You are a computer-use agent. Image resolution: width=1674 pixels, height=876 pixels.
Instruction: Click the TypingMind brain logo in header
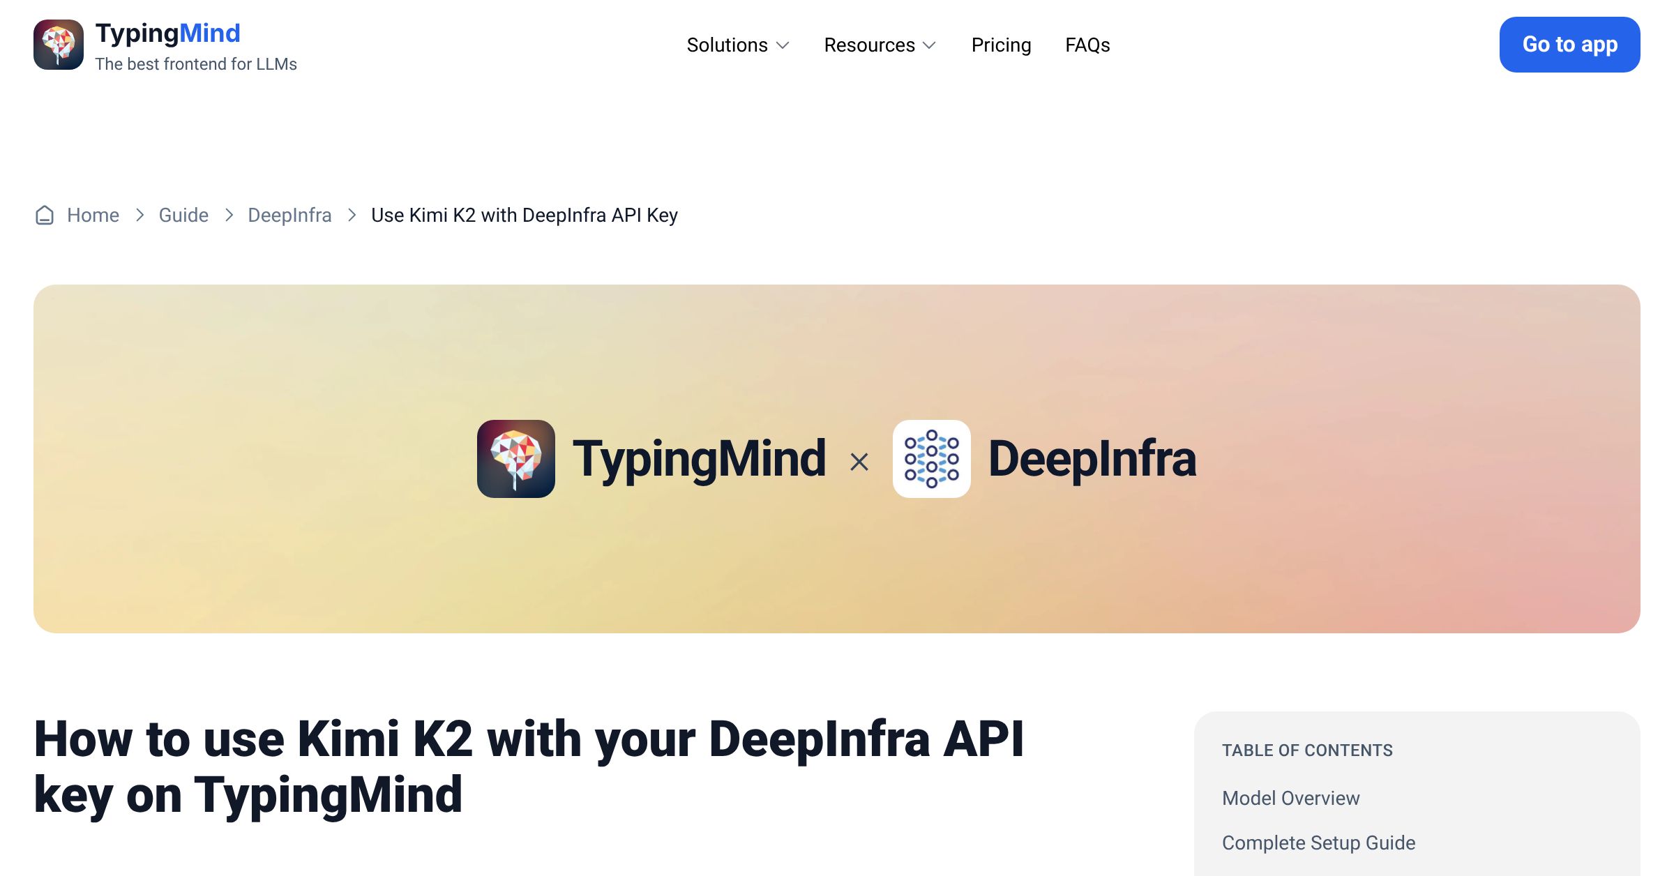click(59, 45)
